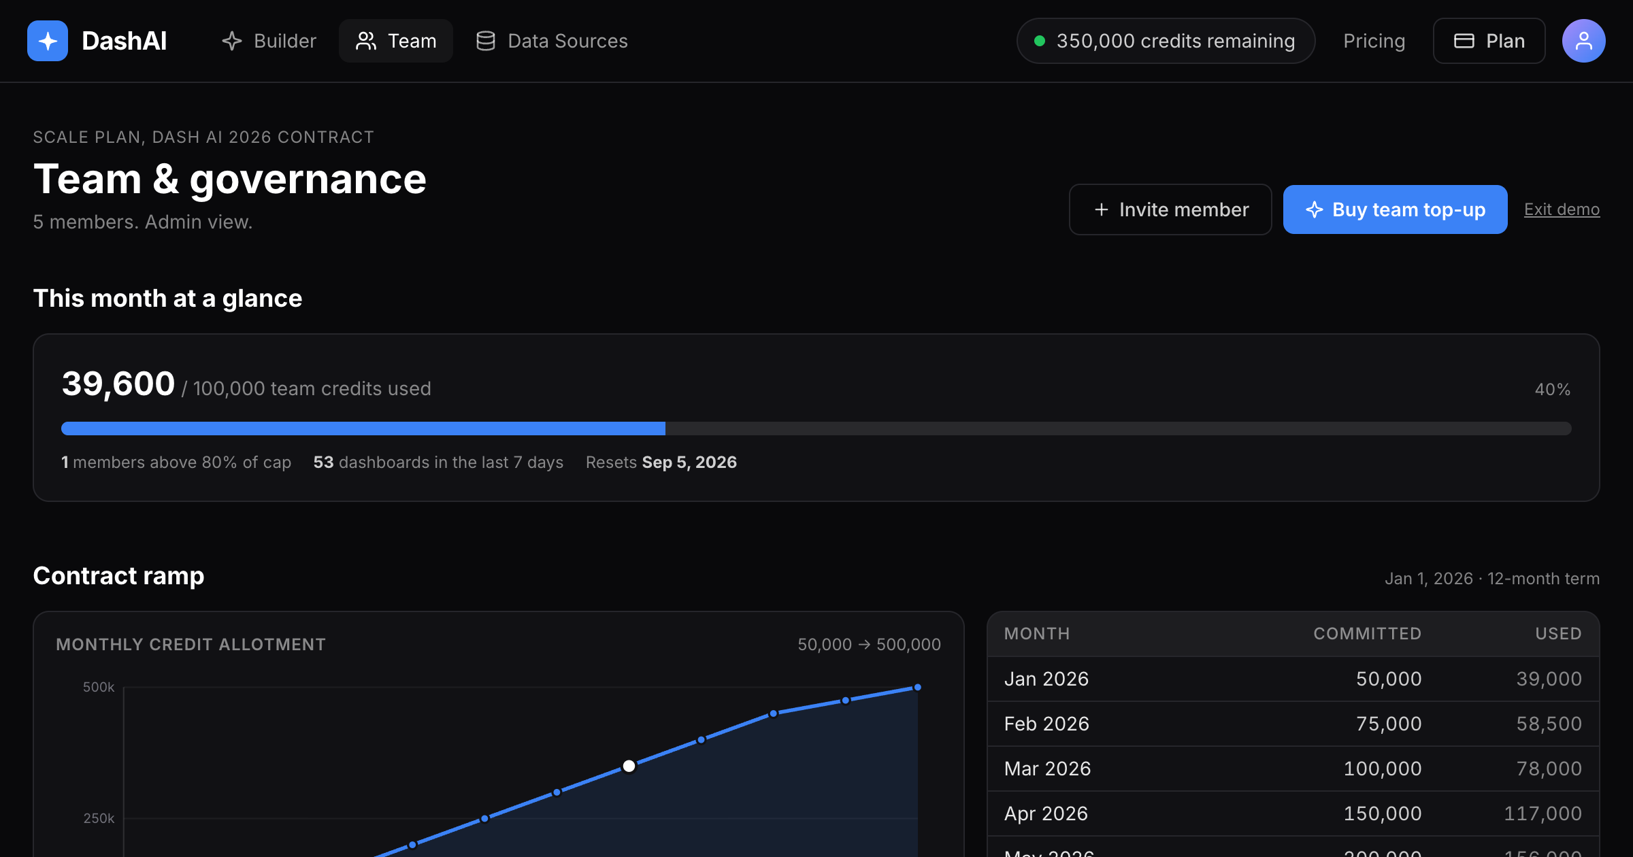This screenshot has width=1633, height=857.
Task: Click the '50,000 → 500,000' range label
Action: [x=869, y=645]
